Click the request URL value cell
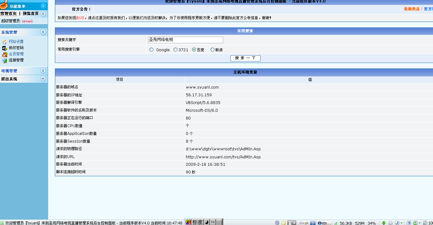The width and height of the screenshot is (433, 225). pos(223,157)
